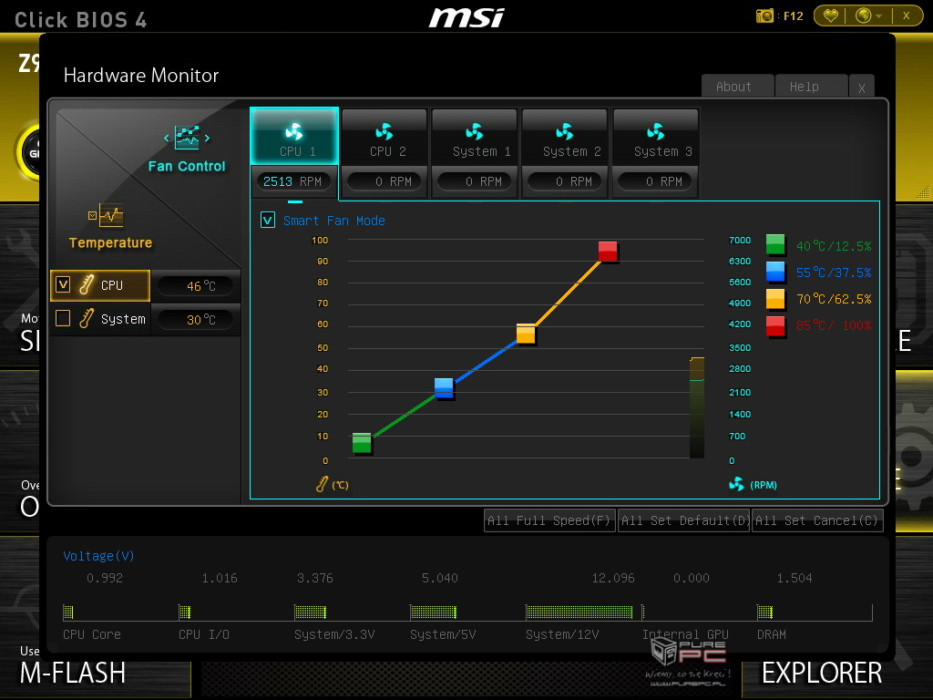Screen dimensions: 933x700
Task: Click the System 2 0 RPM readout
Action: click(x=565, y=181)
